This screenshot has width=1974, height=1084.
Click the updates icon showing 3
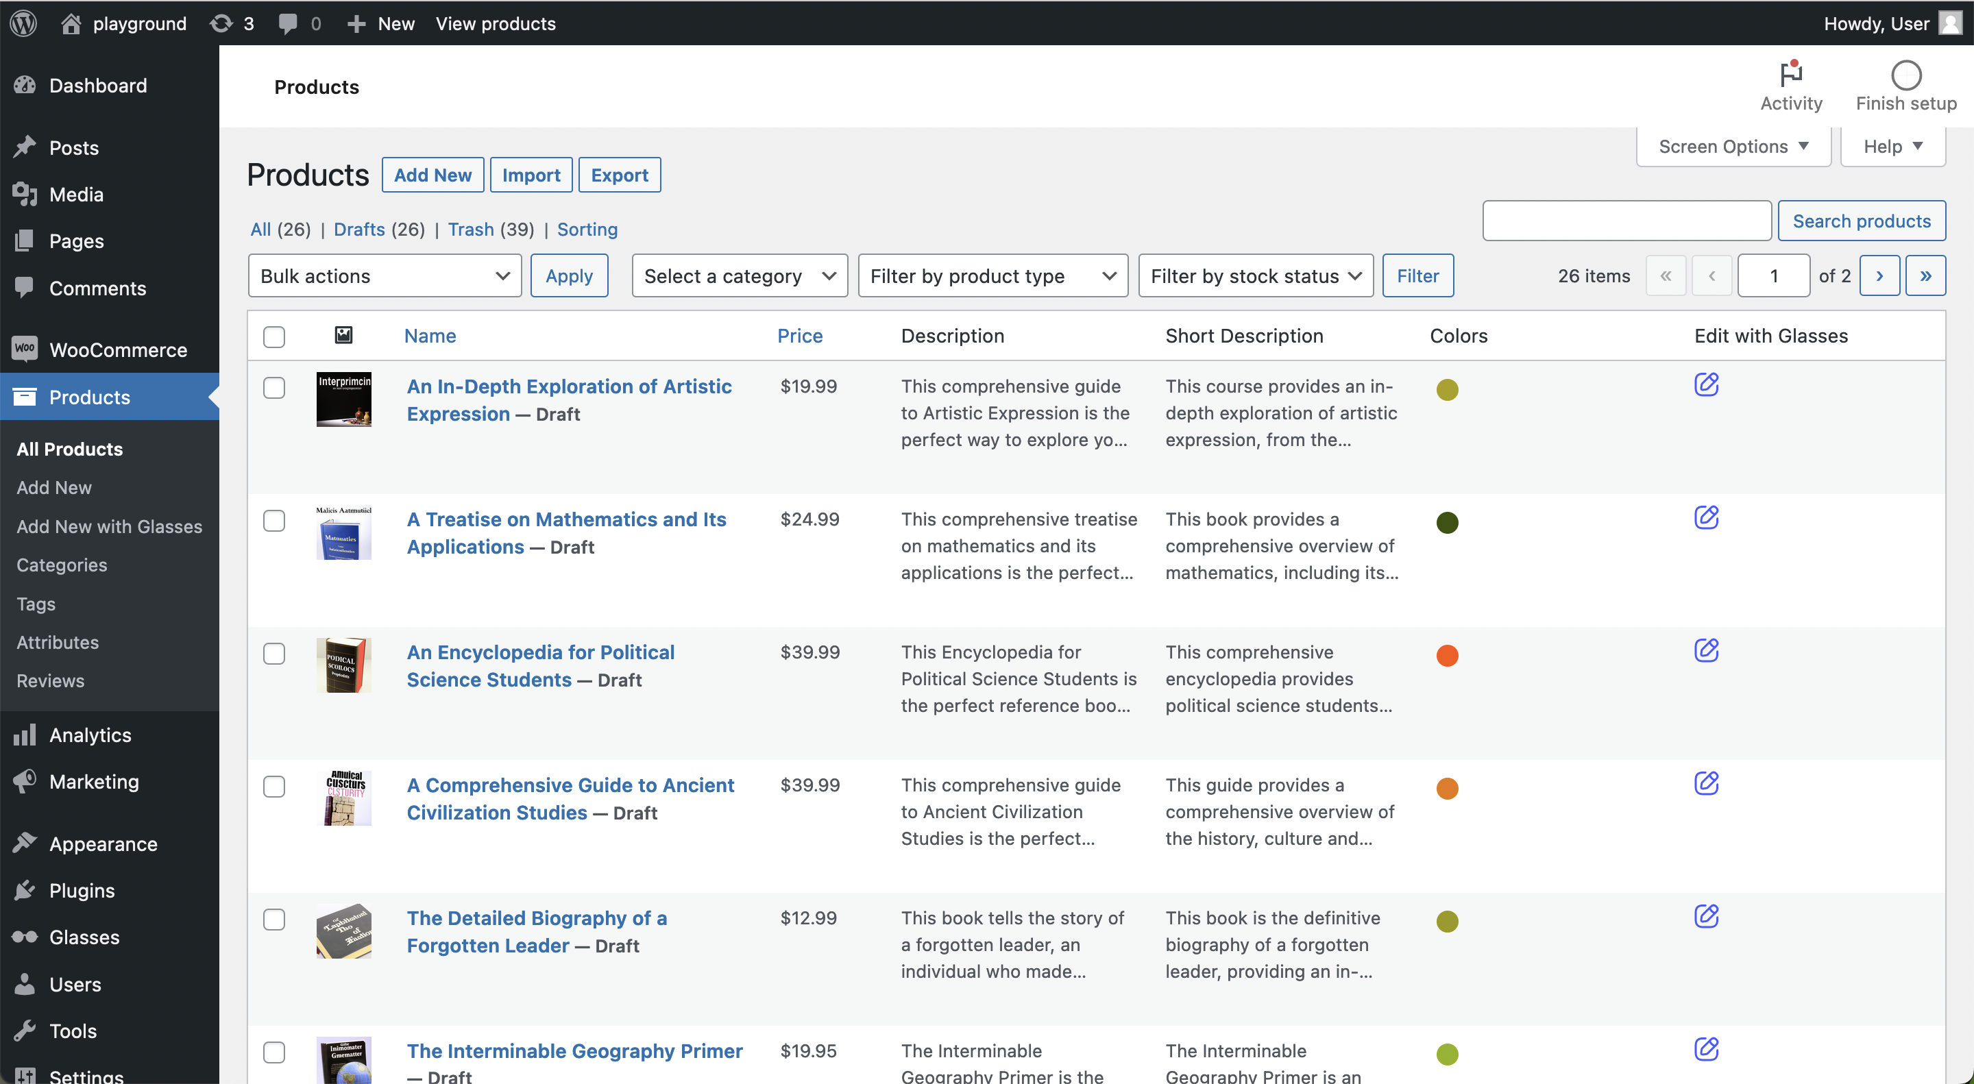(221, 23)
